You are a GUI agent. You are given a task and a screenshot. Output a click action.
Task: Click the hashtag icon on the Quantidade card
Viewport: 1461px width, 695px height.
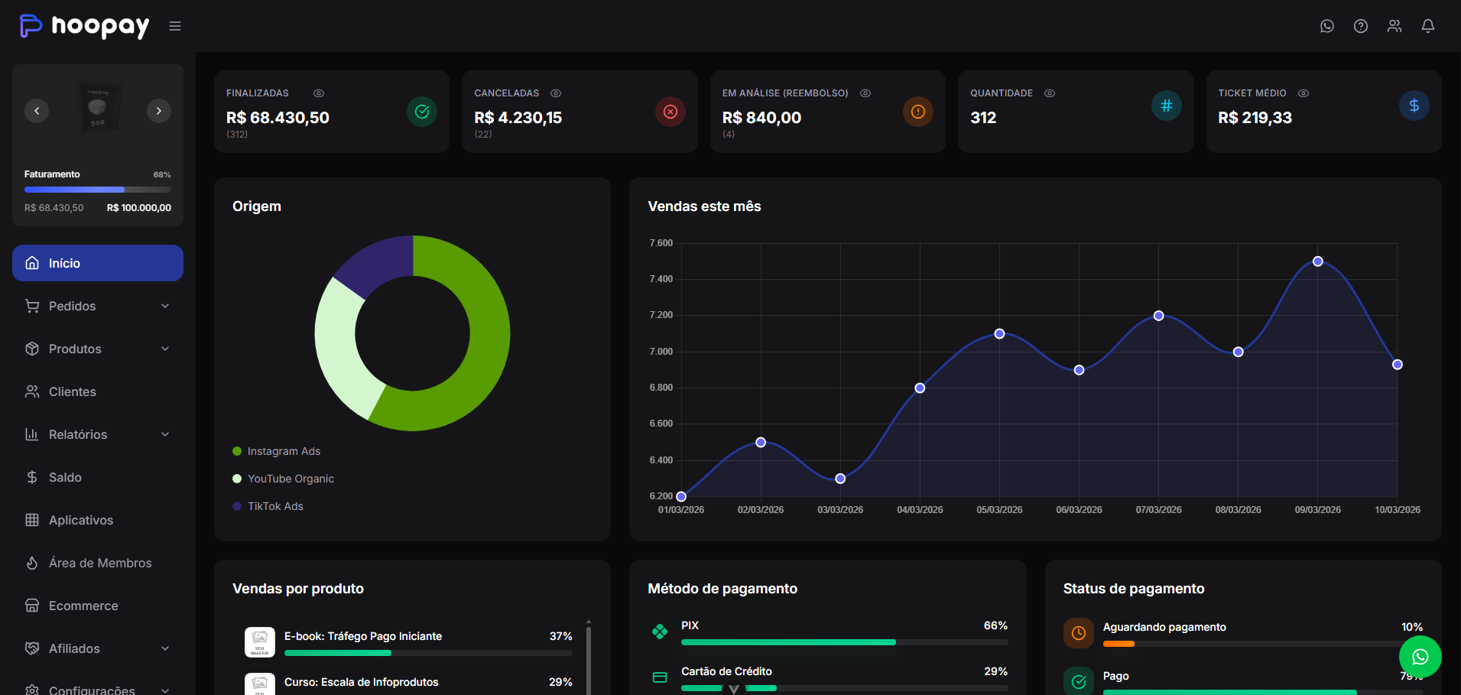[1167, 106]
